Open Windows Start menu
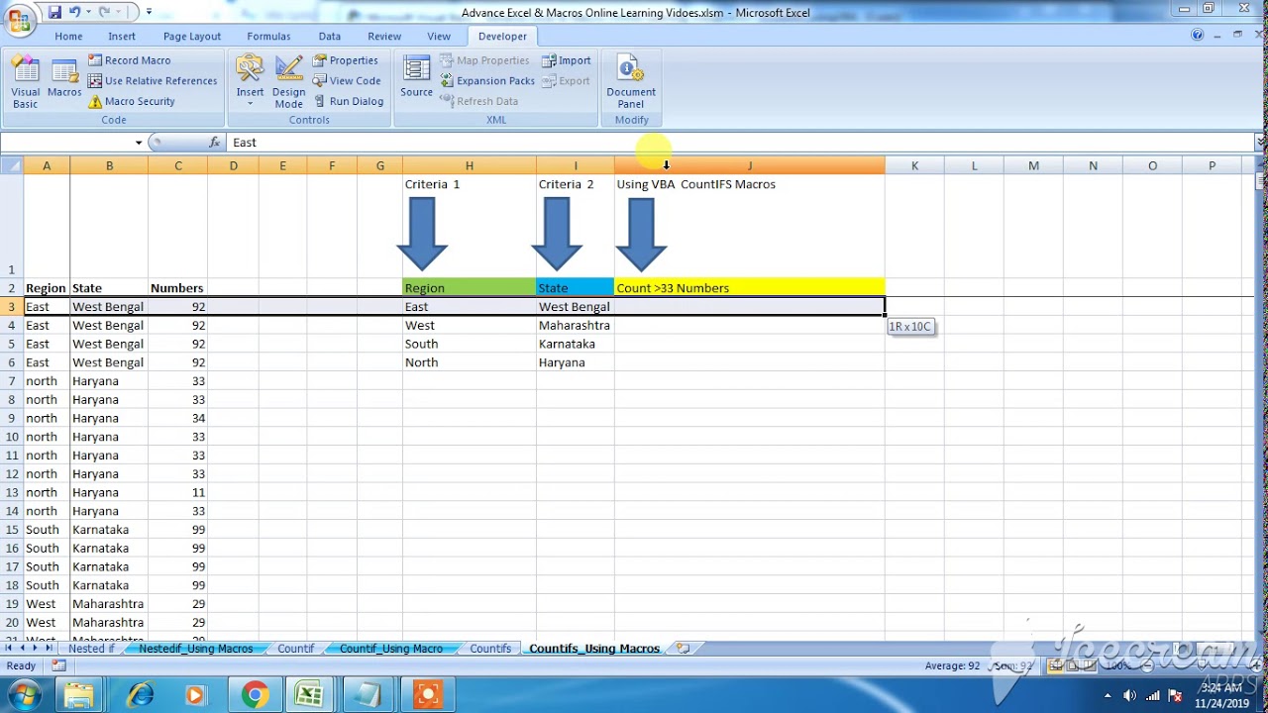Image resolution: width=1268 pixels, height=713 pixels. click(24, 695)
